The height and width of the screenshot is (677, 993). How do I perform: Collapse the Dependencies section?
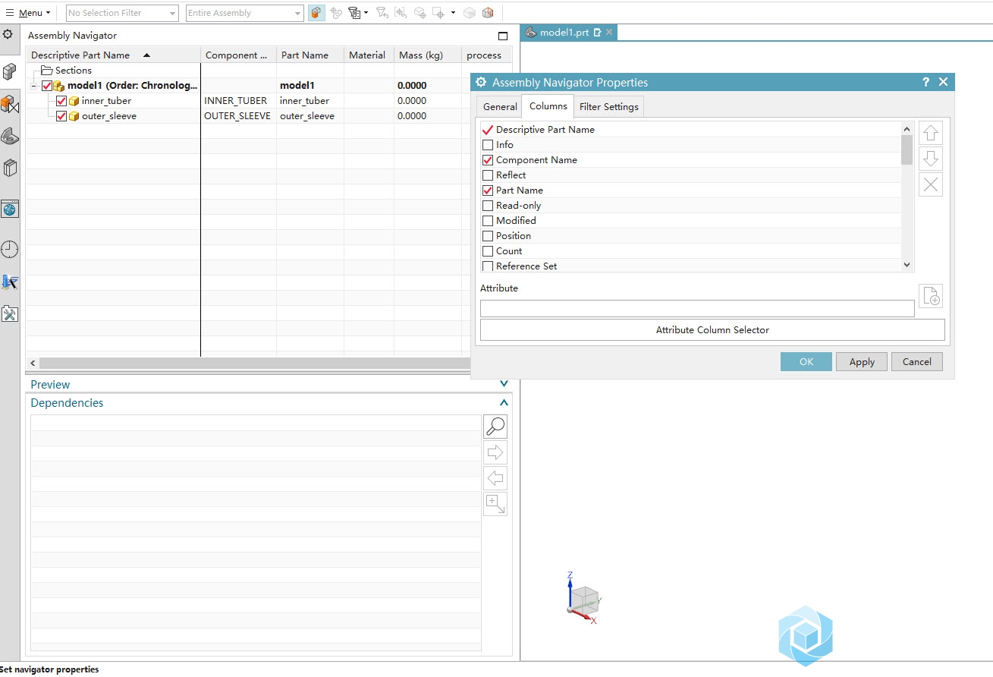pos(504,403)
